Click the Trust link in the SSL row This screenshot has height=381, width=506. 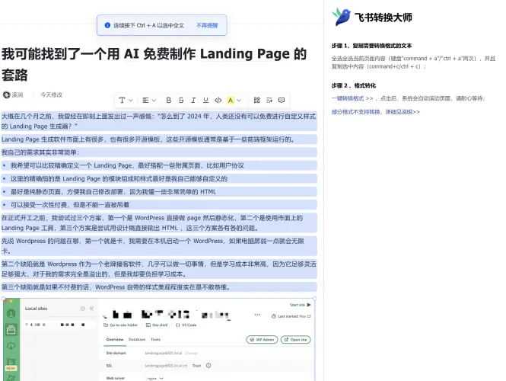196,366
